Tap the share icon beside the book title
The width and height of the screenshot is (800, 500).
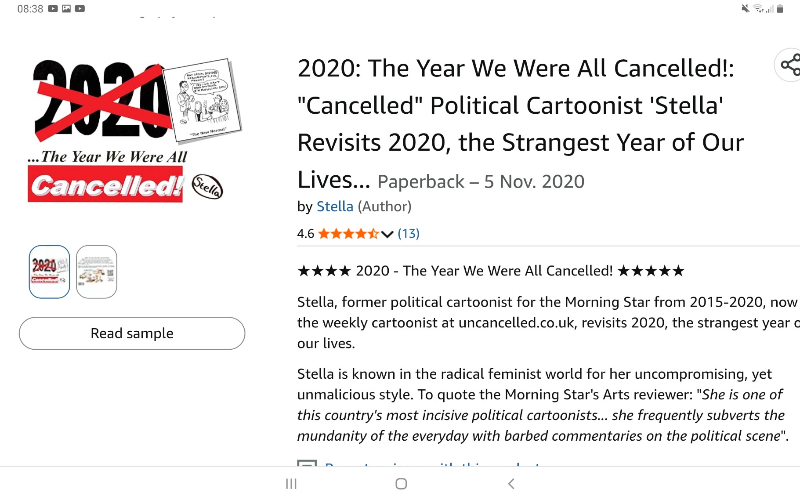coord(790,65)
